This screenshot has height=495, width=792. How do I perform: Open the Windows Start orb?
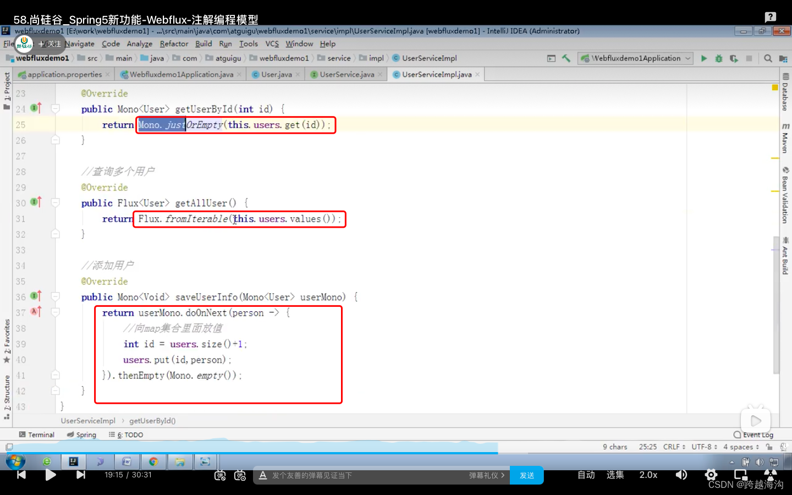[15, 461]
